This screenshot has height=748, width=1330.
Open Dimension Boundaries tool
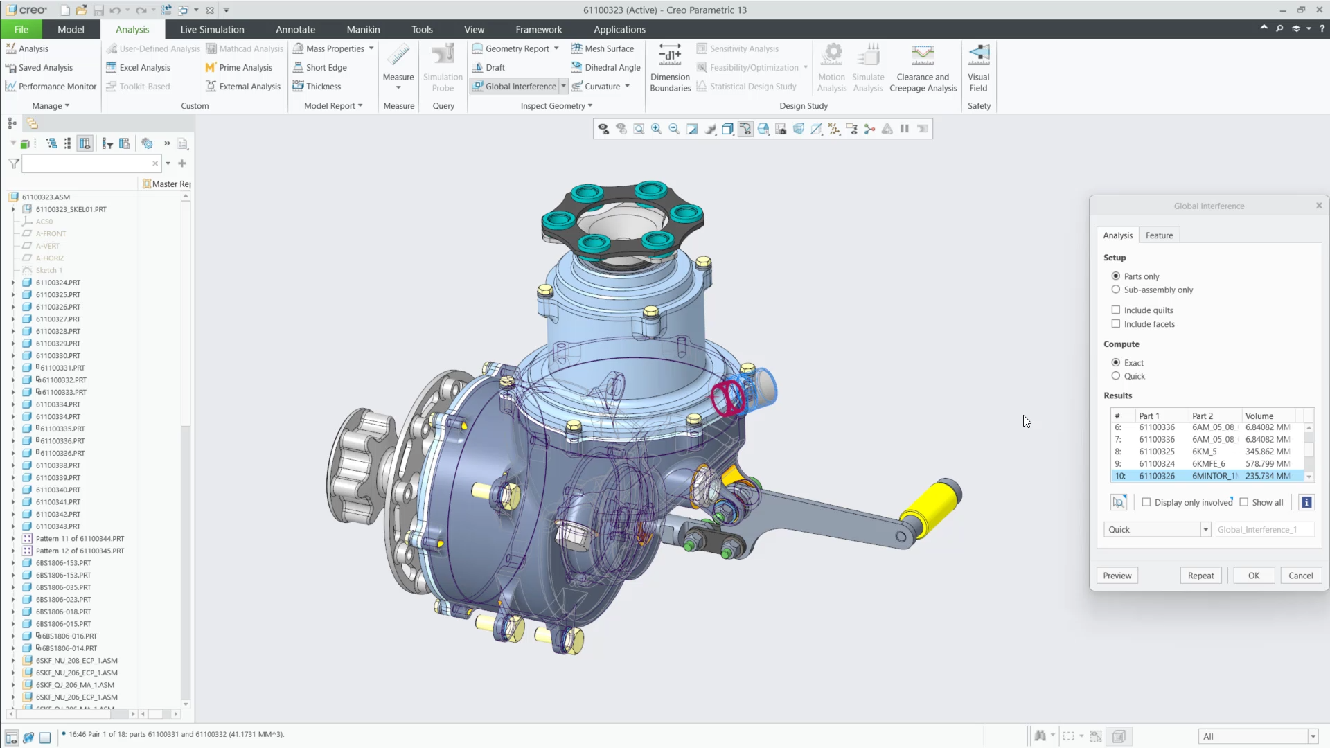[670, 67]
